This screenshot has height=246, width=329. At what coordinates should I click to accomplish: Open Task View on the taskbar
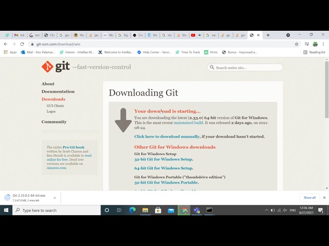[x=119, y=210]
